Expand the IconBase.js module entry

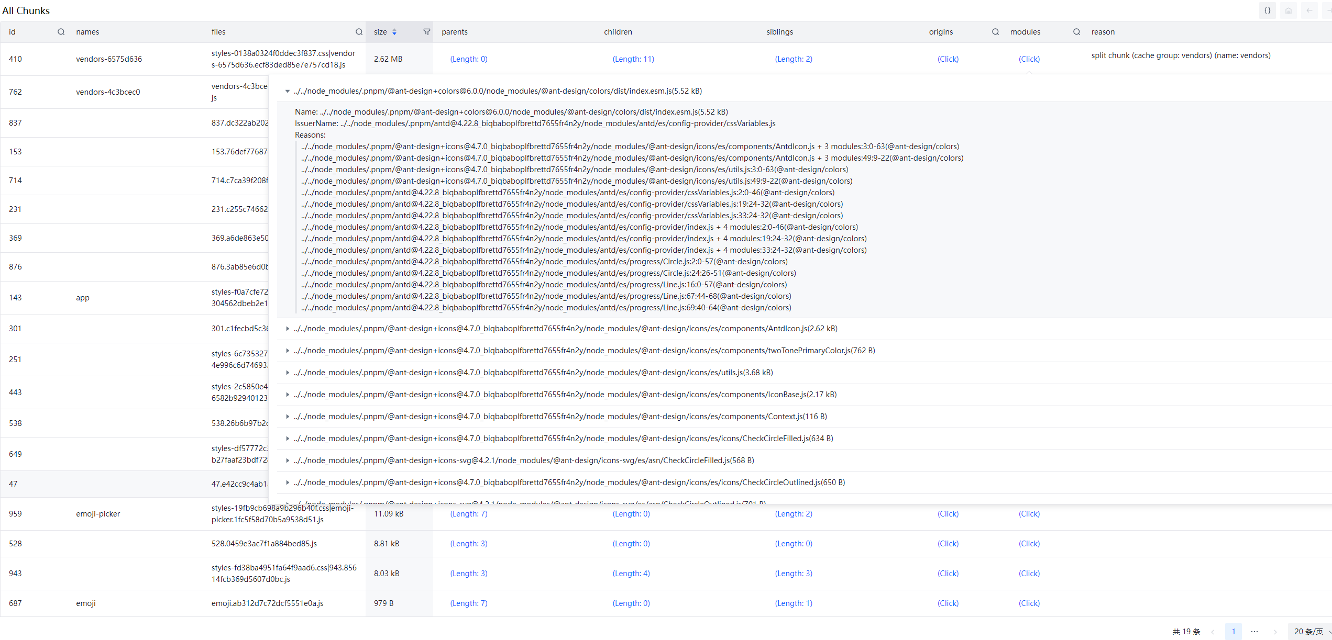click(288, 395)
